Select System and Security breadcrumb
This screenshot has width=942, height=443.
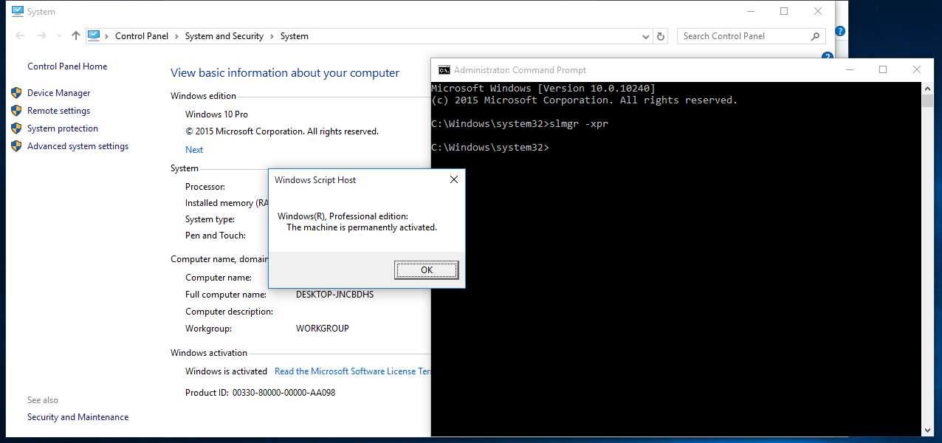[224, 36]
